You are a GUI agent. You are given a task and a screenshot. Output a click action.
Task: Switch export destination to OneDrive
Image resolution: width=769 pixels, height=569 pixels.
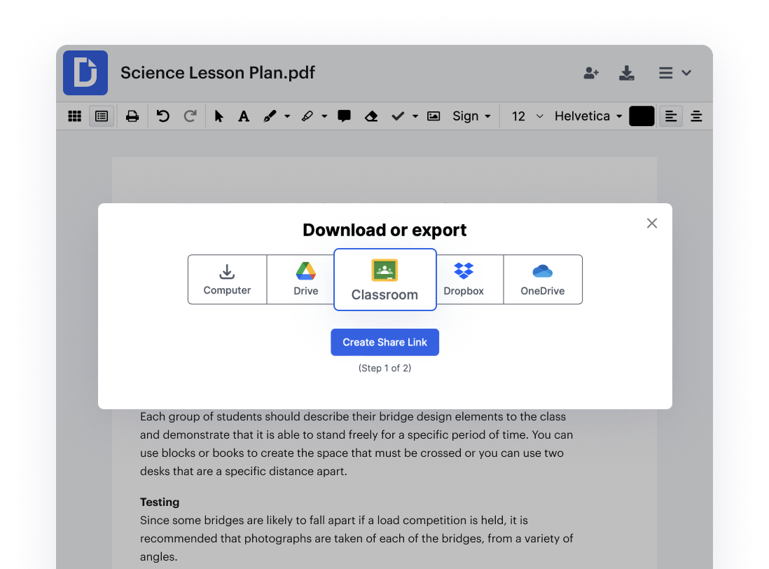543,279
